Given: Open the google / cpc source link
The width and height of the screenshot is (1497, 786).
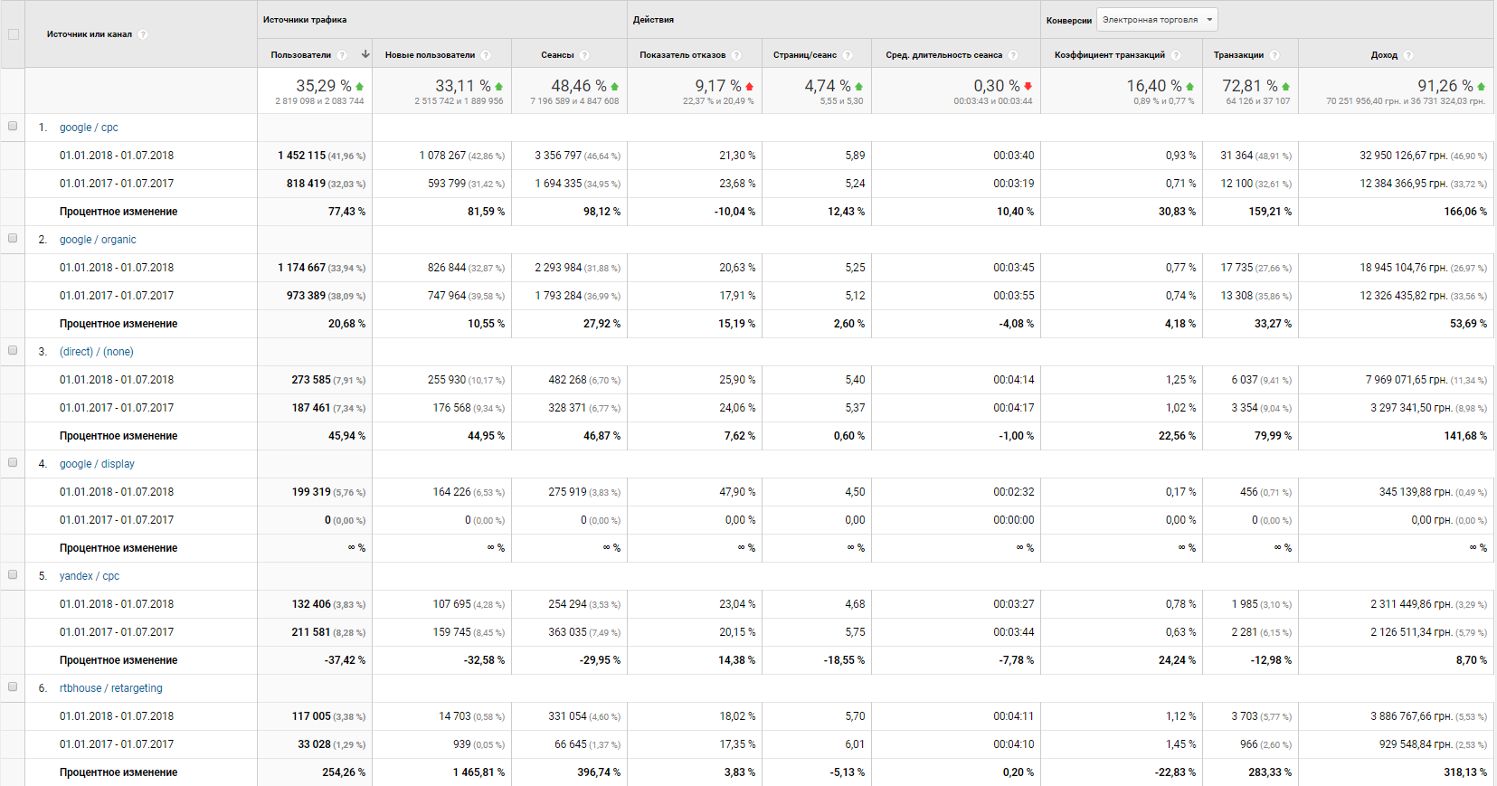Looking at the screenshot, I should click(89, 128).
